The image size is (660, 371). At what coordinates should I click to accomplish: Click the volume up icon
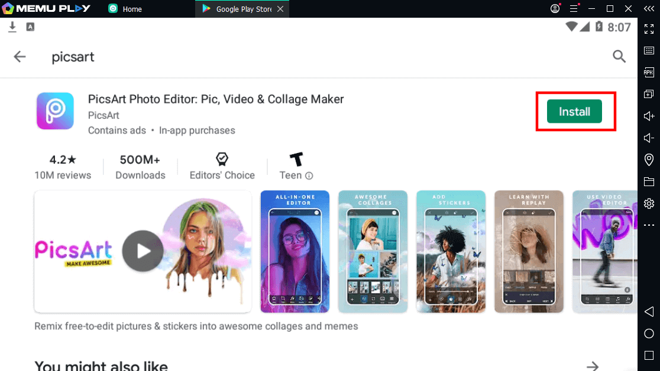[x=649, y=116]
